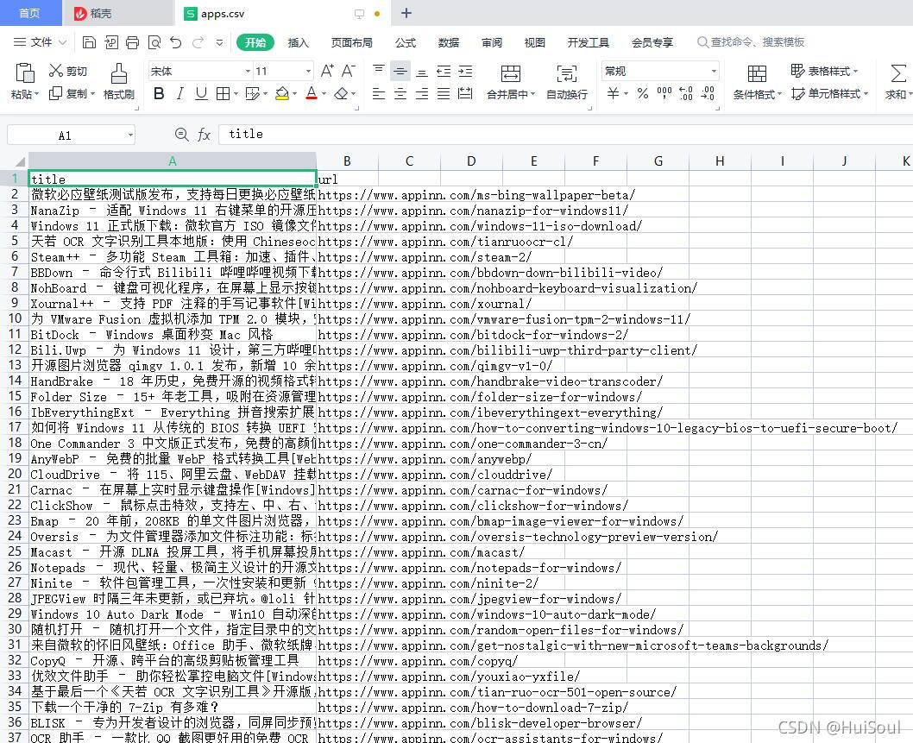Switch to the 插入 (Insert) ribbon tab

click(x=298, y=42)
